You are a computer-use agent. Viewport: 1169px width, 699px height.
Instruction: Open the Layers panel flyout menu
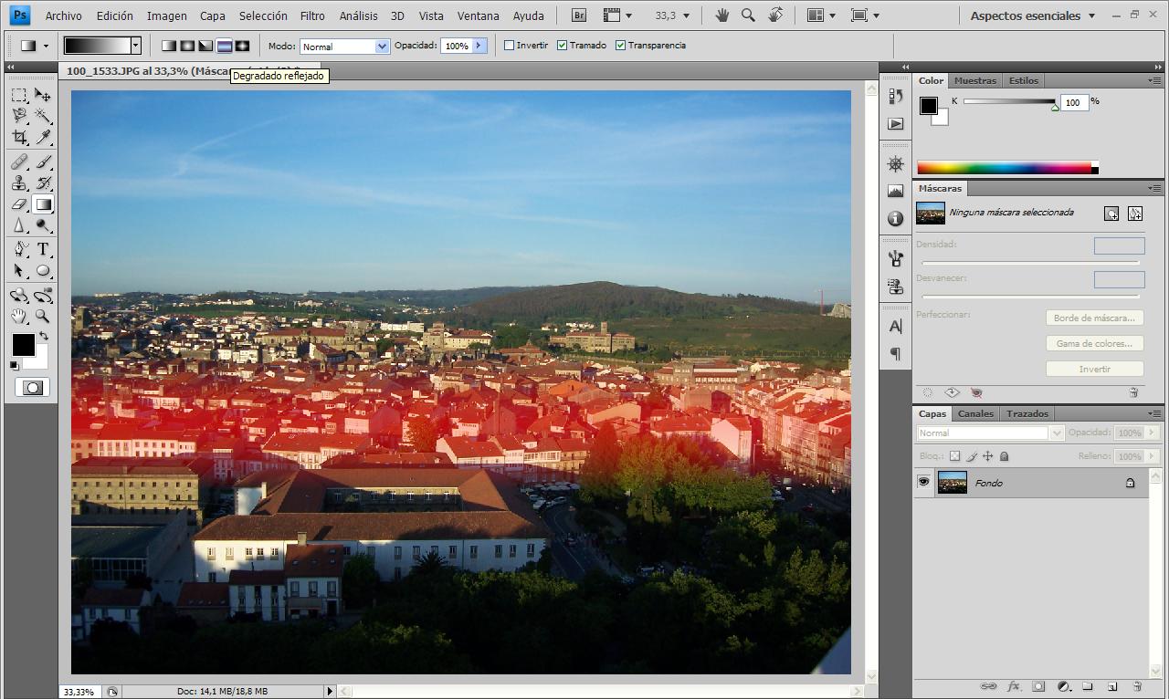[1153, 413]
